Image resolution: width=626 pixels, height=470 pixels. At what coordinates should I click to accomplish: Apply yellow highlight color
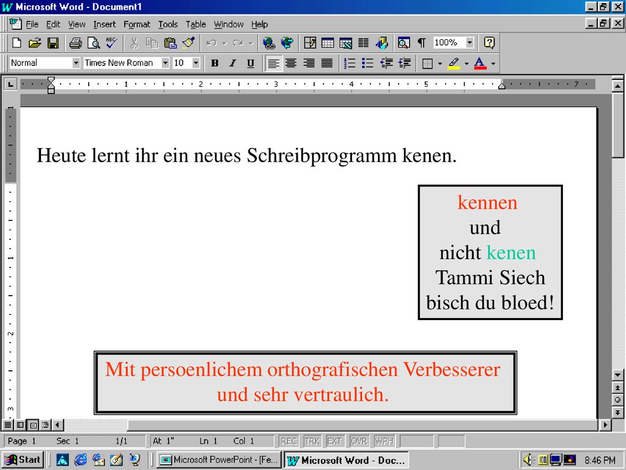tap(454, 63)
